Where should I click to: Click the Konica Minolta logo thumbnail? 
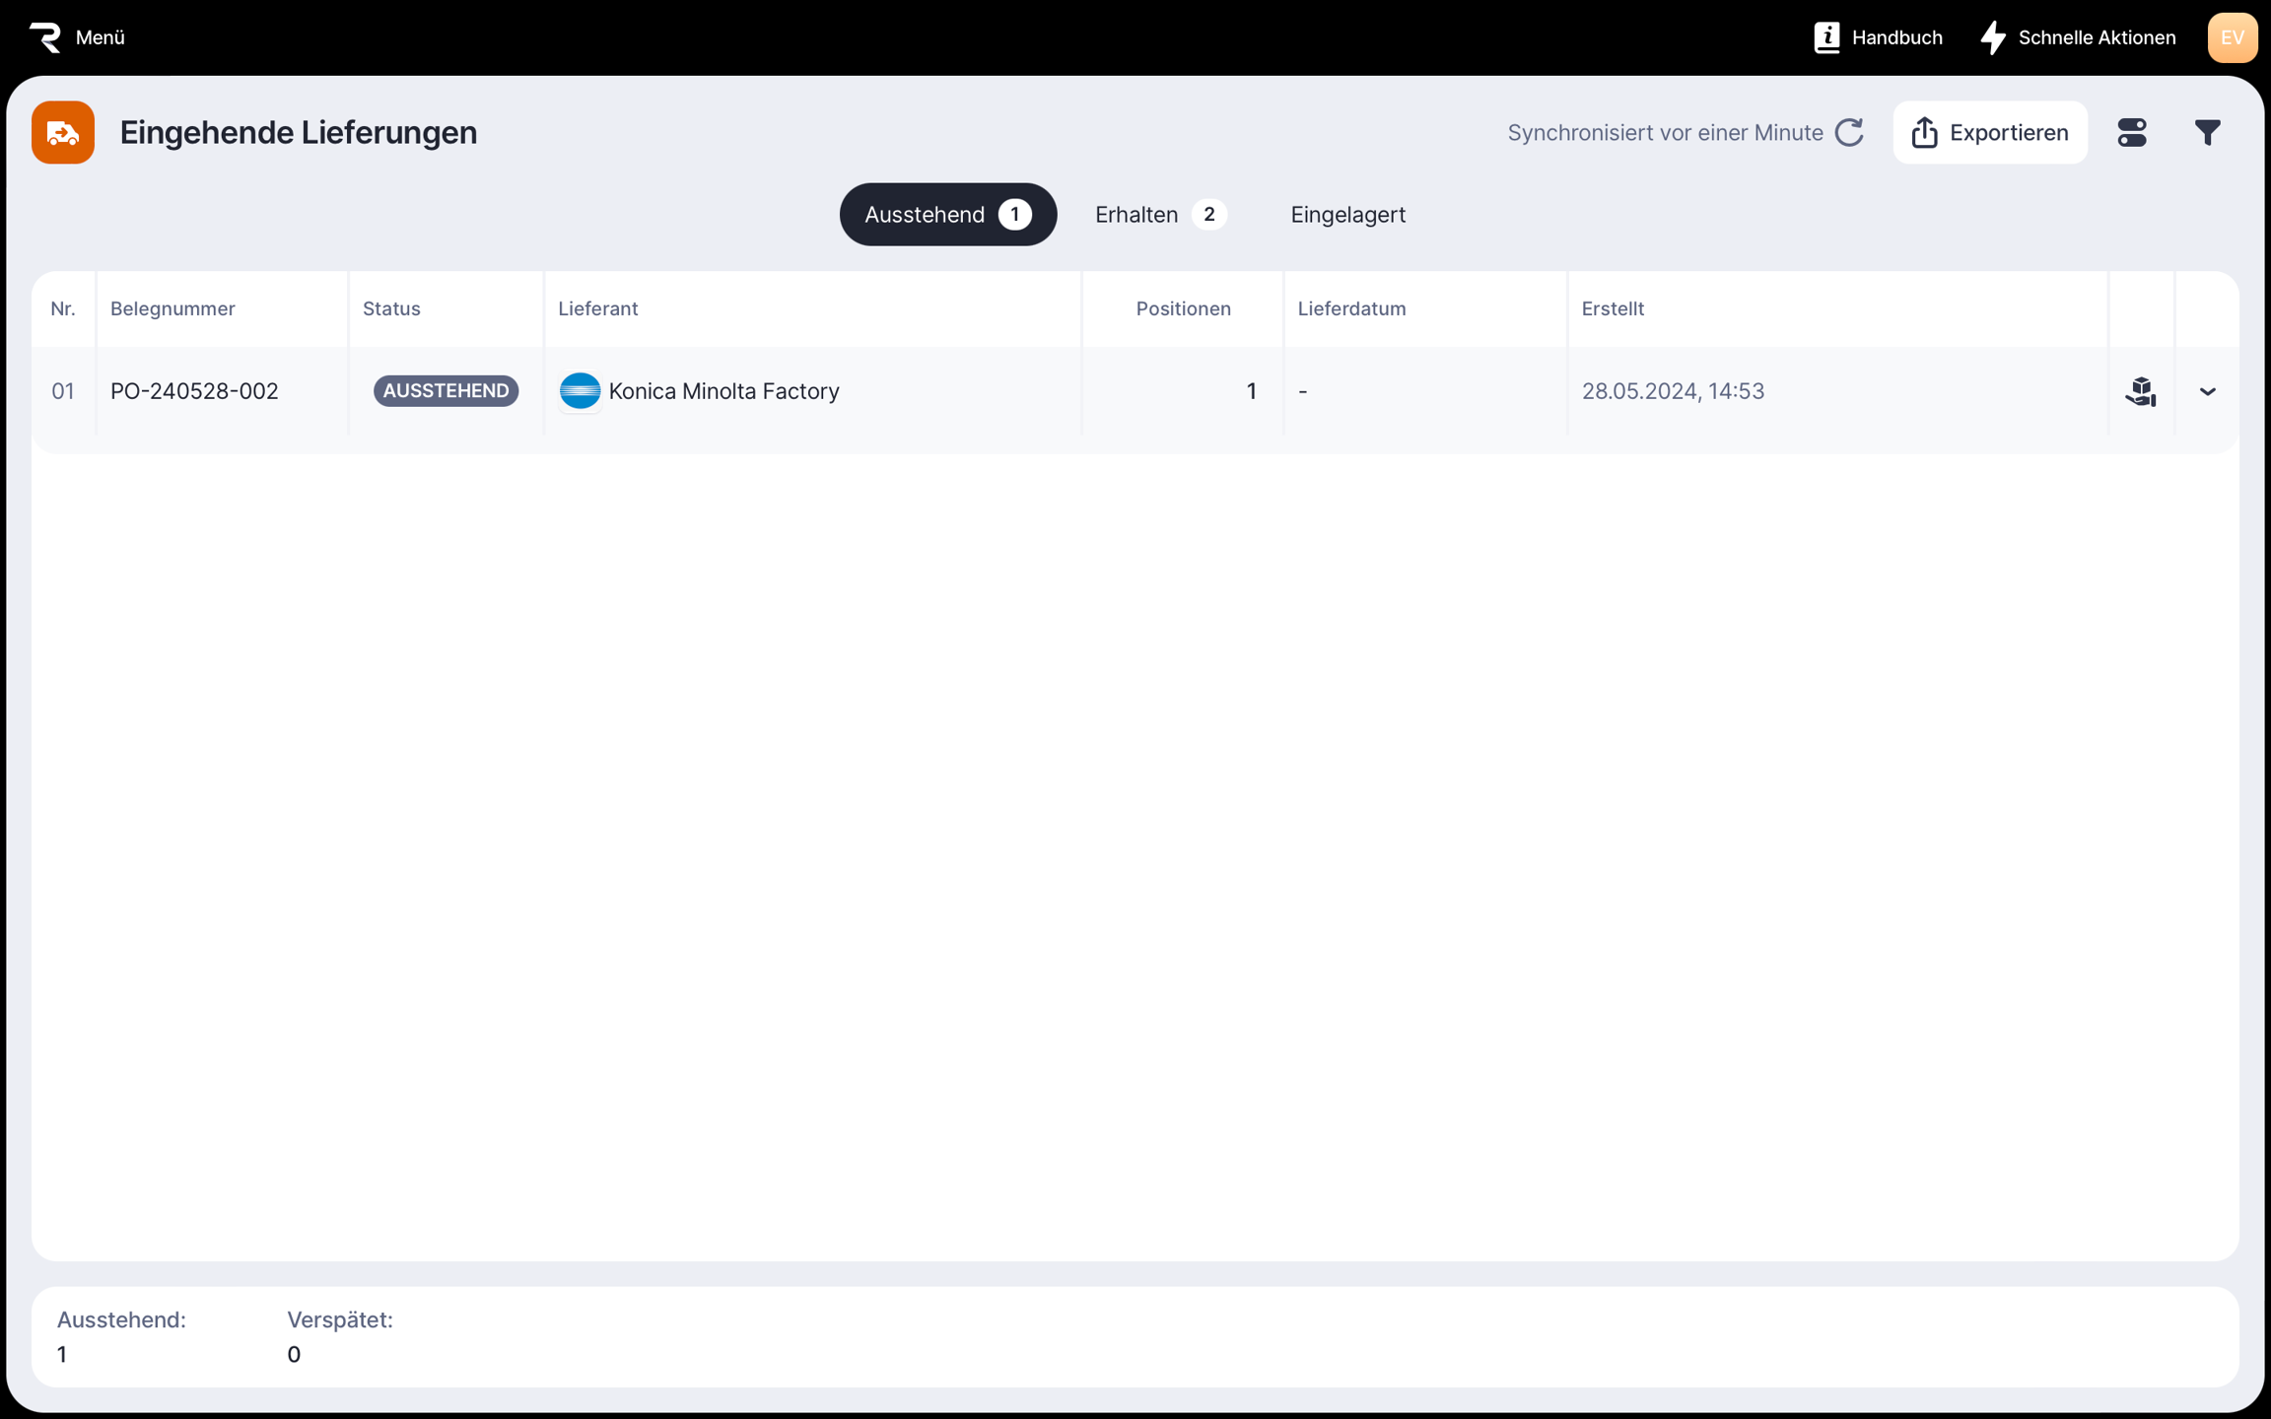580,391
